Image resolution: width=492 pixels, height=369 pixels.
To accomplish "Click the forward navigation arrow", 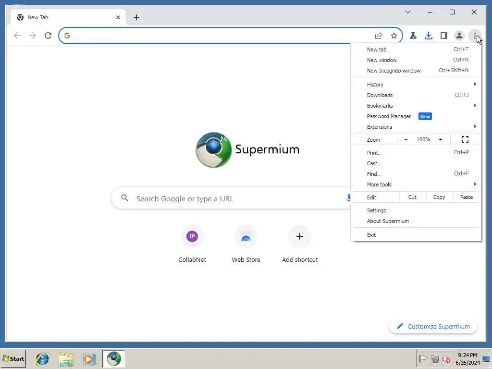I will (33, 36).
